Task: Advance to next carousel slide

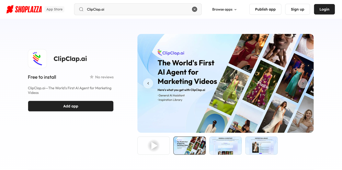Action: point(303,83)
